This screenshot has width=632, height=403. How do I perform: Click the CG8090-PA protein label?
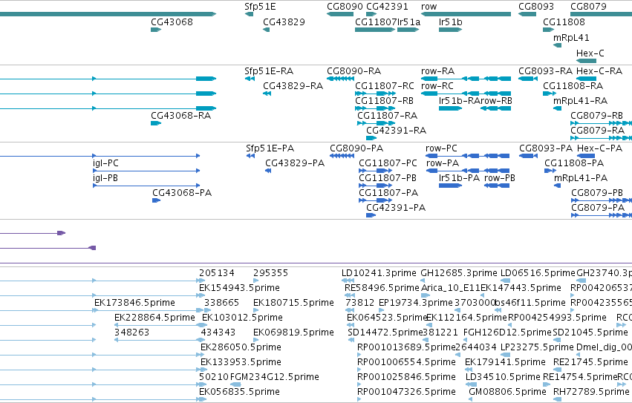(x=356, y=148)
